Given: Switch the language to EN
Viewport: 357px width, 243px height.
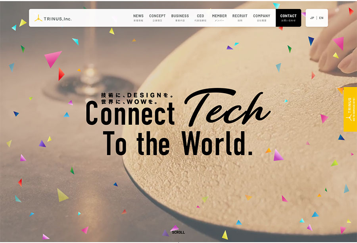Looking at the screenshot, I should tap(321, 18).
